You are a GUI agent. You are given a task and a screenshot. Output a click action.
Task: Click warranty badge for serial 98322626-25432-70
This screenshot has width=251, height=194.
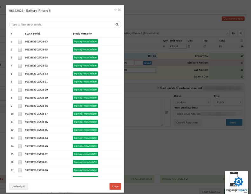click(x=85, y=90)
